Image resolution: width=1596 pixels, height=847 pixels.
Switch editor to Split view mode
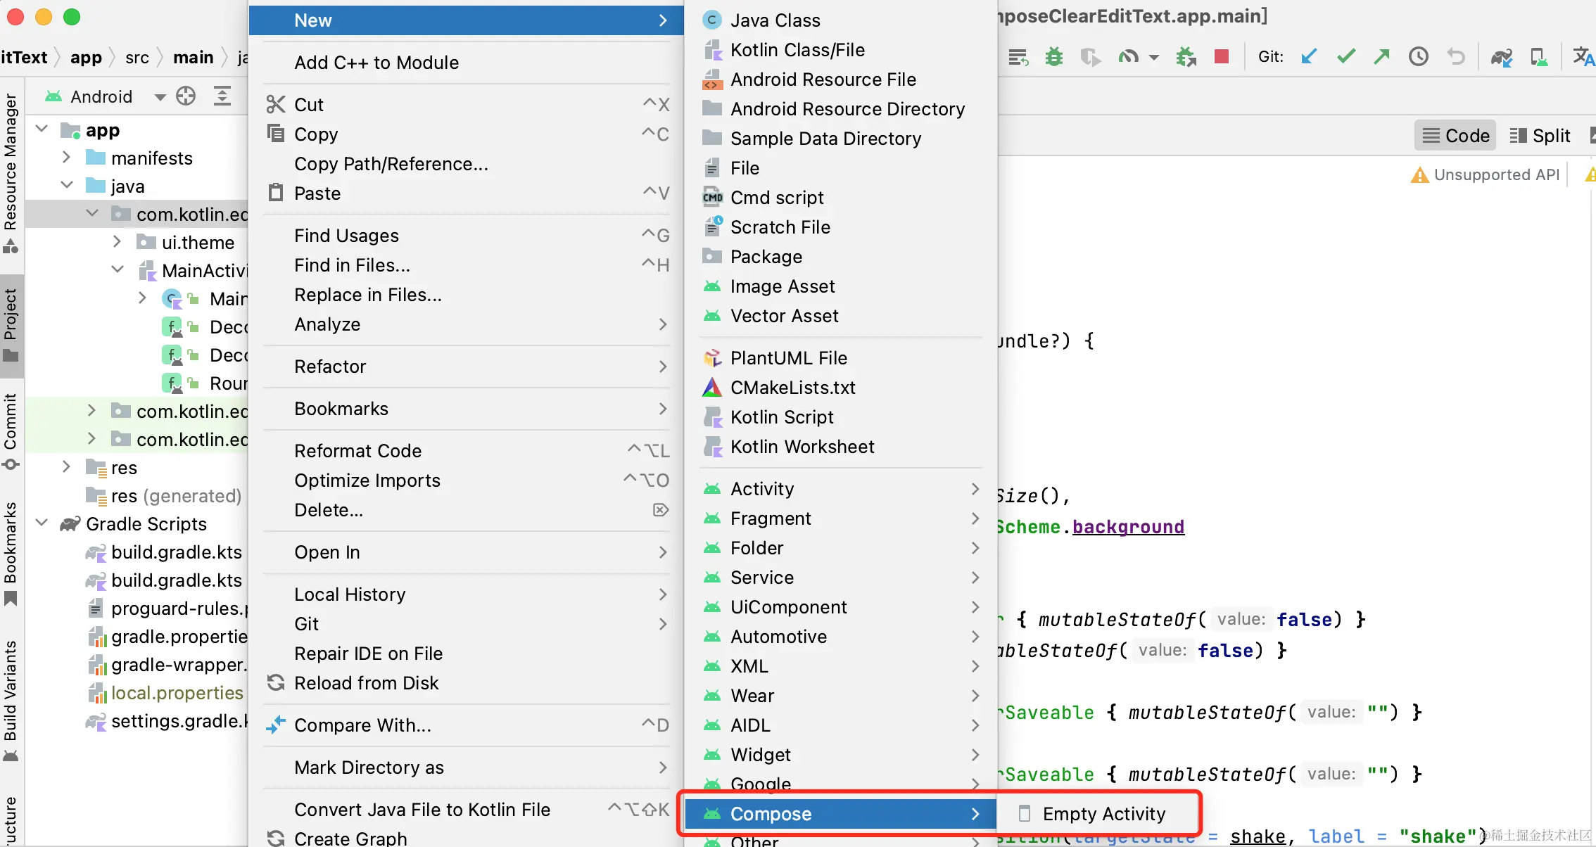[1540, 136]
